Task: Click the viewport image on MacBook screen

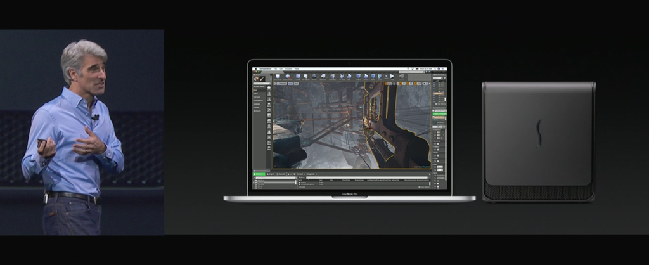Action: click(x=352, y=126)
